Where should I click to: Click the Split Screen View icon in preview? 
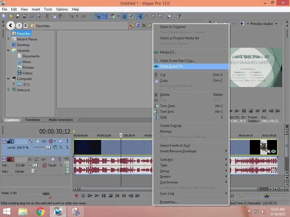click(242, 24)
